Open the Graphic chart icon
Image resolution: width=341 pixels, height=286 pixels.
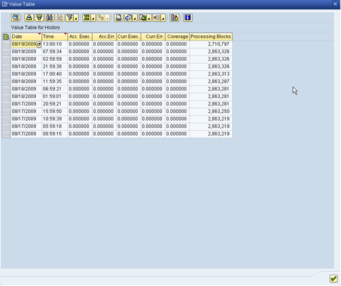(x=174, y=18)
